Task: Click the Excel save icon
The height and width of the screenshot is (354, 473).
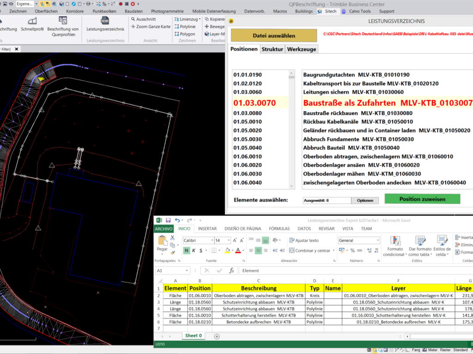Action: click(x=168, y=220)
